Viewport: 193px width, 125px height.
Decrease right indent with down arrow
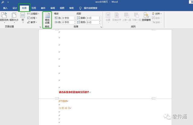[x=75, y=23]
